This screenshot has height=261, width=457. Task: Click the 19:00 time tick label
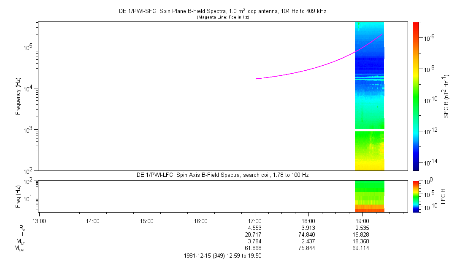click(362, 221)
